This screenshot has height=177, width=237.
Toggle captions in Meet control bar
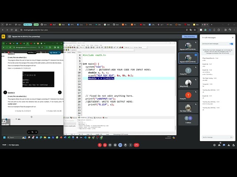[110, 145]
